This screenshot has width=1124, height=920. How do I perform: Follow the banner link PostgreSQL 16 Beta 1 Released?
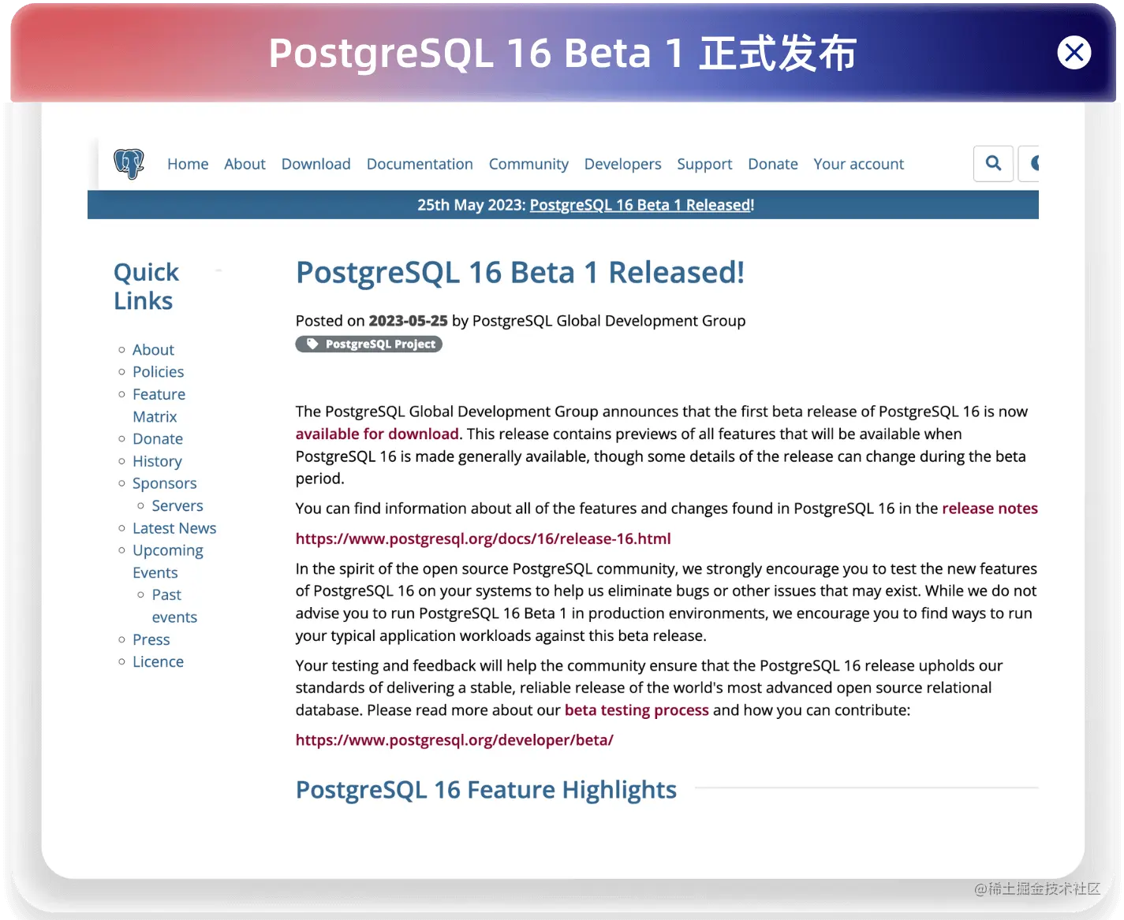click(642, 205)
